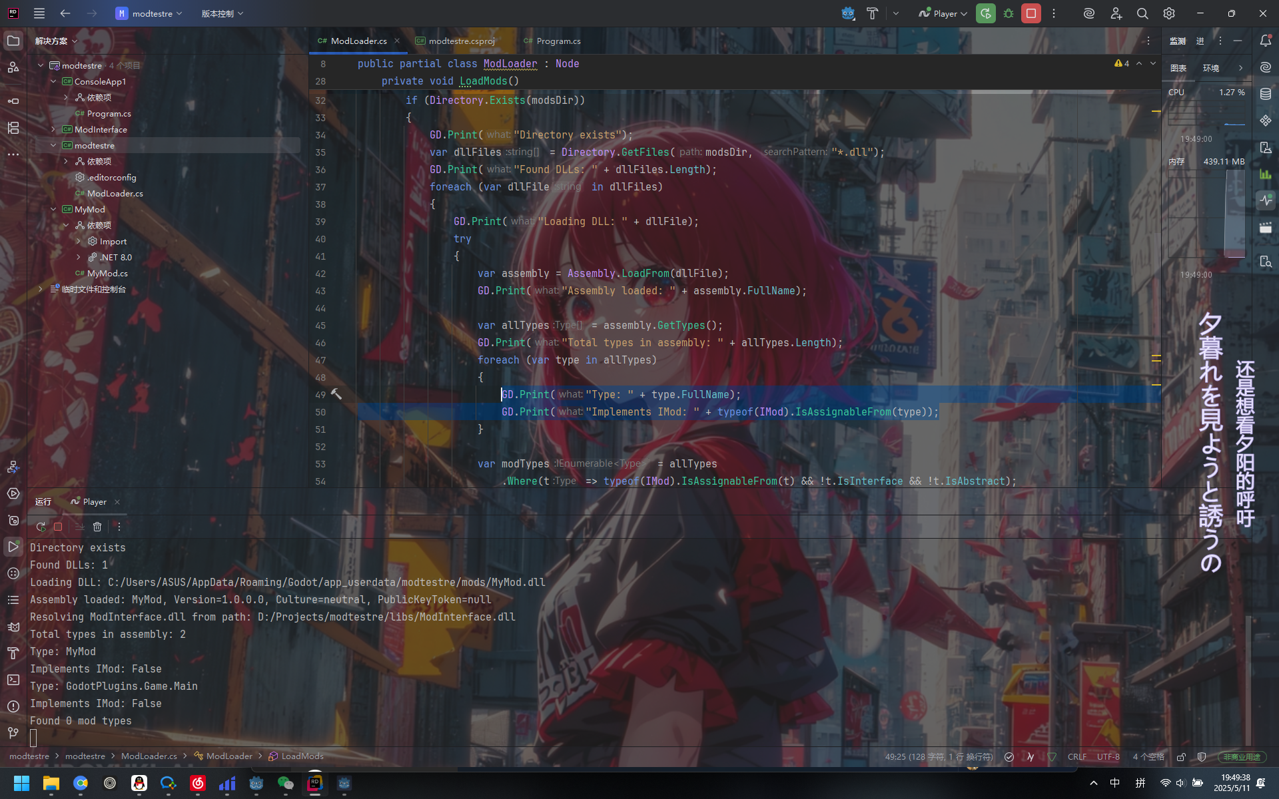The width and height of the screenshot is (1279, 799).
Task: Open Search Everywhere magnifier
Action: (x=1142, y=13)
